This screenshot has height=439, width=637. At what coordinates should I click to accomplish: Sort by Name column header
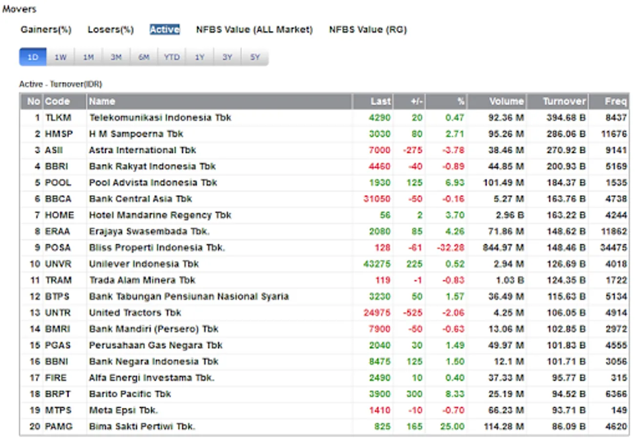click(220, 101)
